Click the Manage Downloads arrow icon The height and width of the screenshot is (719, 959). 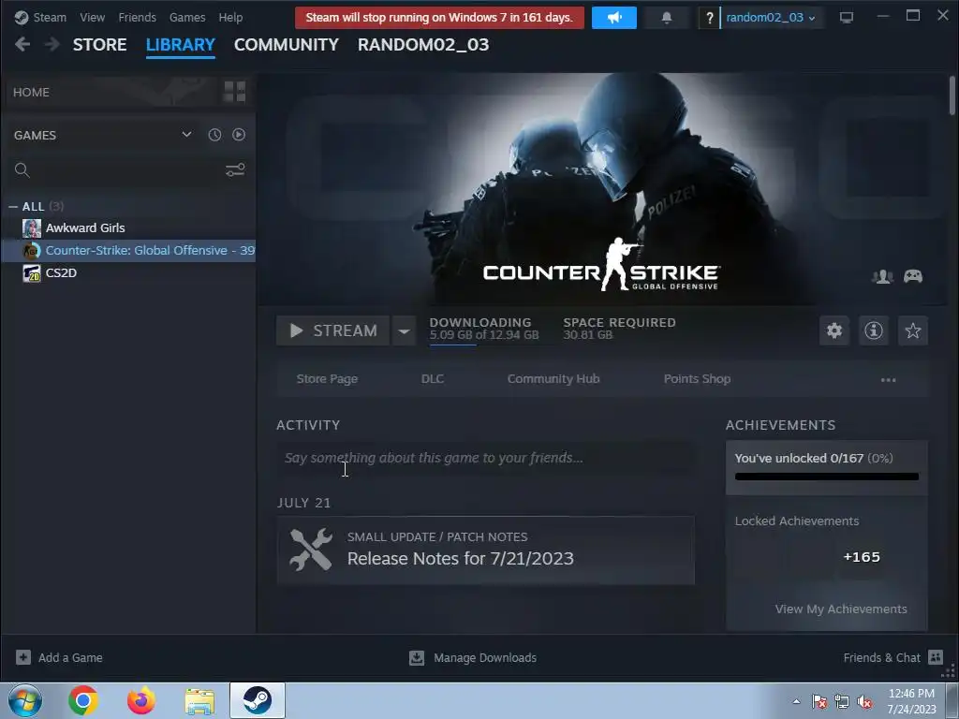[417, 657]
